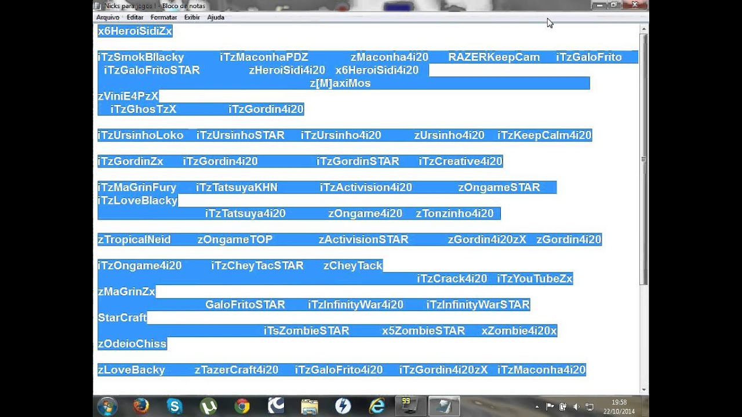This screenshot has height=417, width=742.
Task: Click the nick iTzCrack4i20
Action: pyautogui.click(x=452, y=279)
